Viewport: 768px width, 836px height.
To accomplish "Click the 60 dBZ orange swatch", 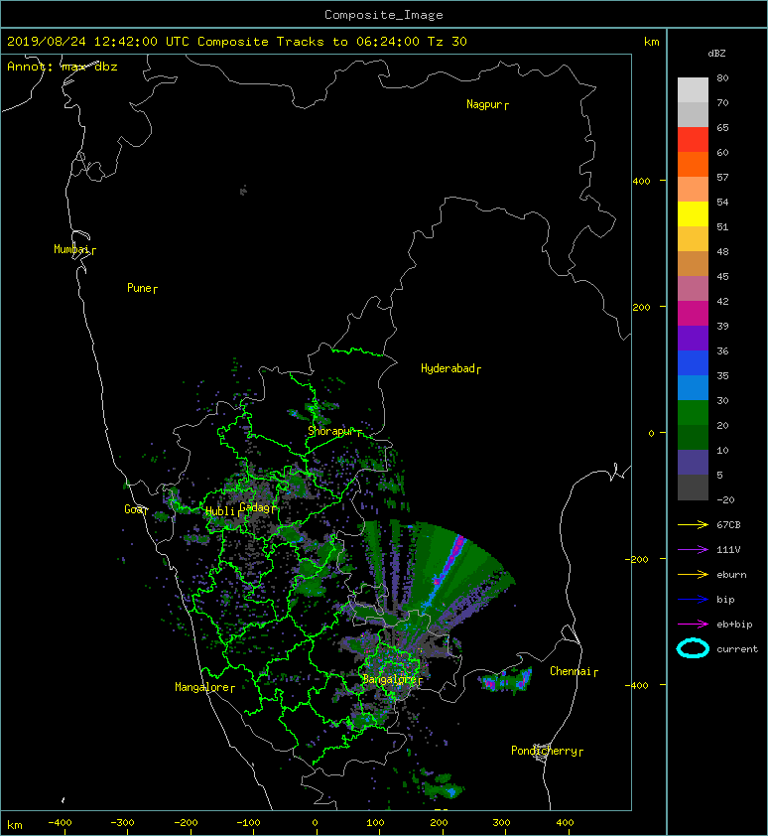I will 693,164.
